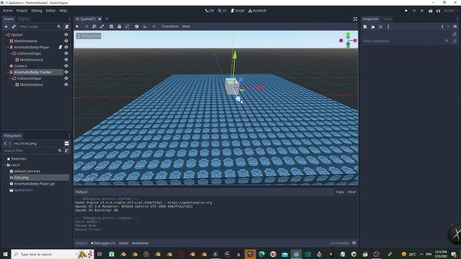Select the Scale mode tool
The image size is (461, 259).
(102, 26)
